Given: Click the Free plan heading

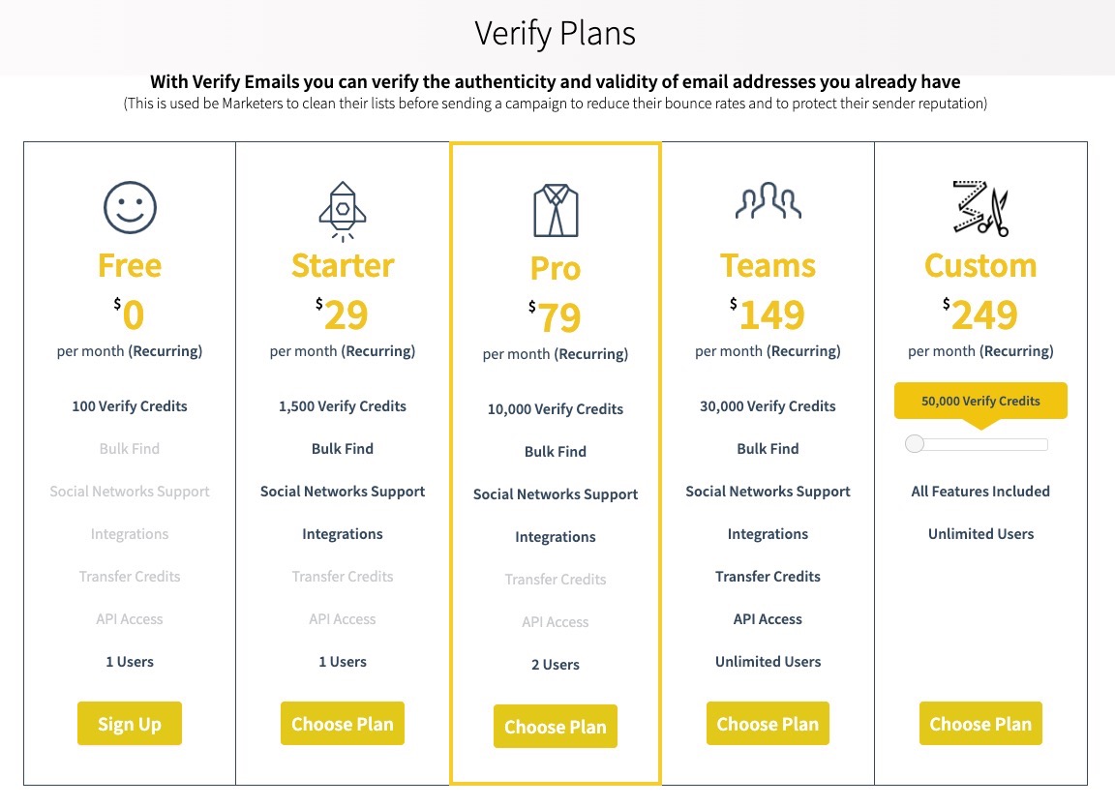Looking at the screenshot, I should [130, 266].
